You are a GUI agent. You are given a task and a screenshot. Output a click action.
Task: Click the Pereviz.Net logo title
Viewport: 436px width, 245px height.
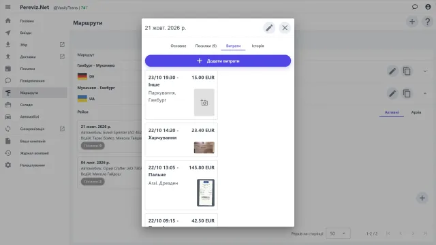pos(35,7)
